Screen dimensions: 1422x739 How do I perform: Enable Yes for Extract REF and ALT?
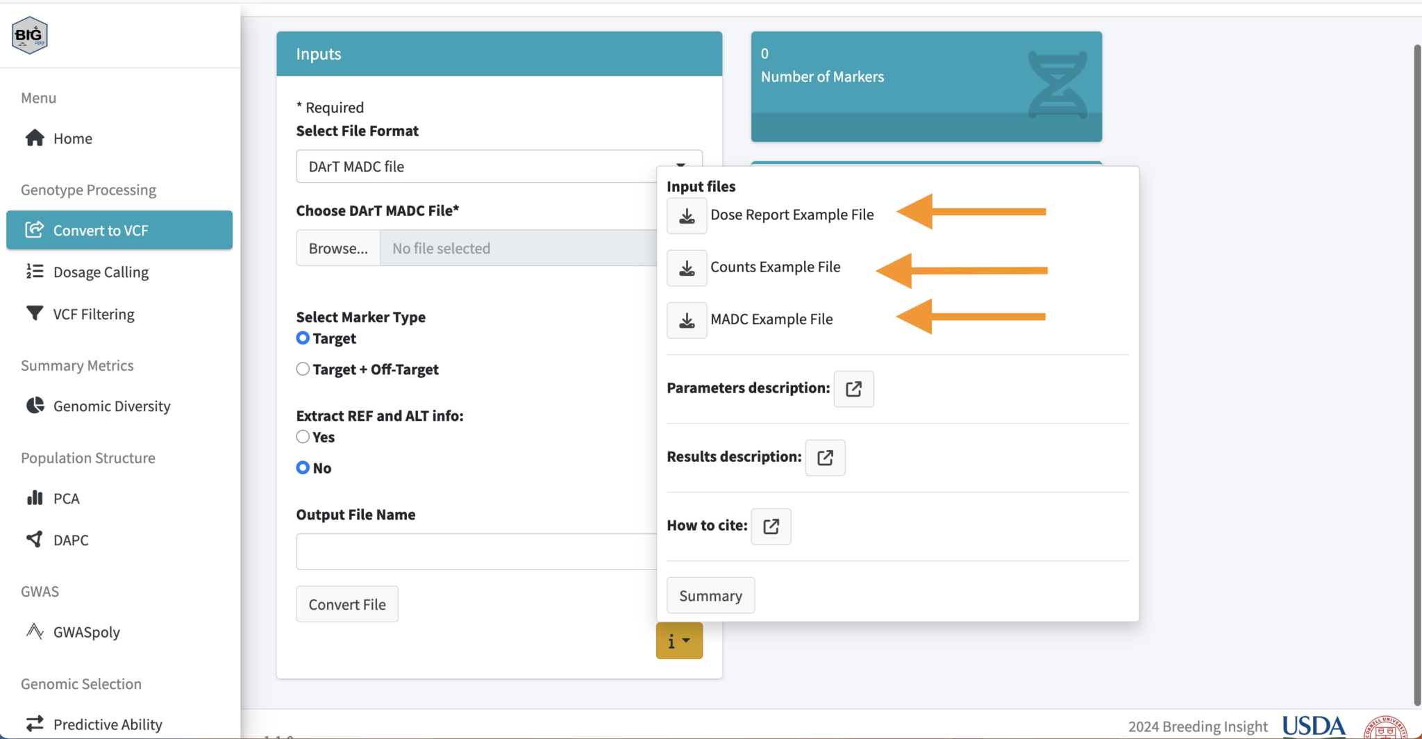click(303, 437)
